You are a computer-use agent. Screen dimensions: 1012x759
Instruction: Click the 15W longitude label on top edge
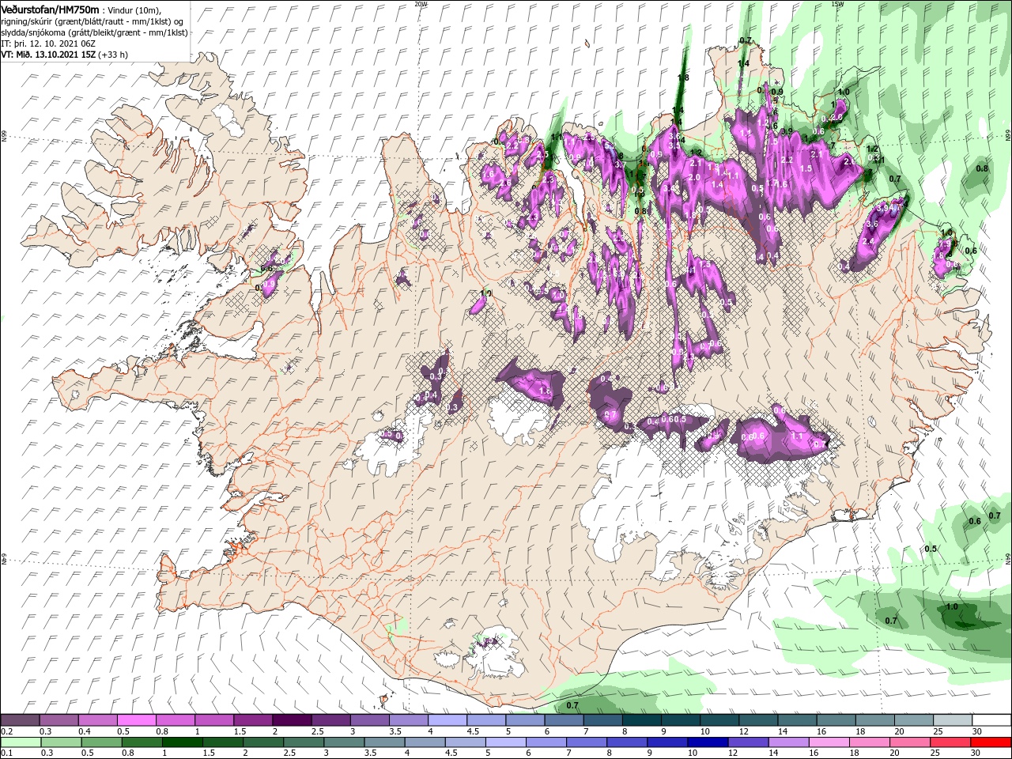tap(837, 4)
